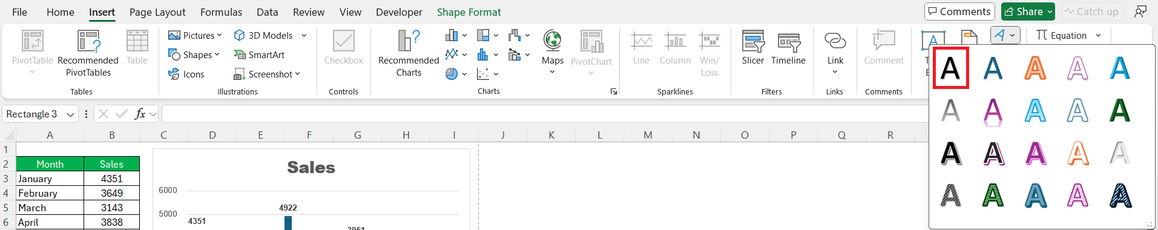Open the name box options dots
This screenshot has width=1158, height=230.
[x=86, y=114]
